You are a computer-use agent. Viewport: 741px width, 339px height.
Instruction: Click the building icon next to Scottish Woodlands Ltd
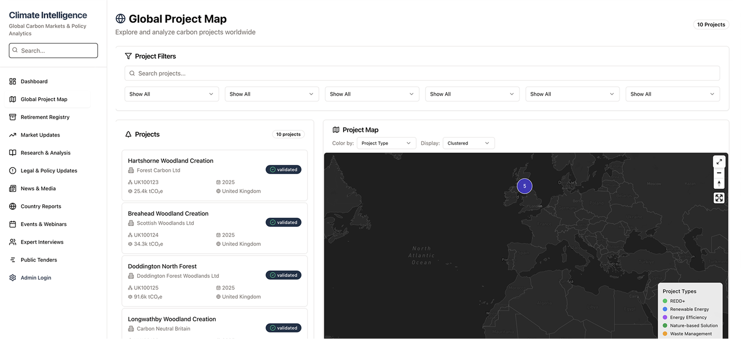pyautogui.click(x=131, y=223)
